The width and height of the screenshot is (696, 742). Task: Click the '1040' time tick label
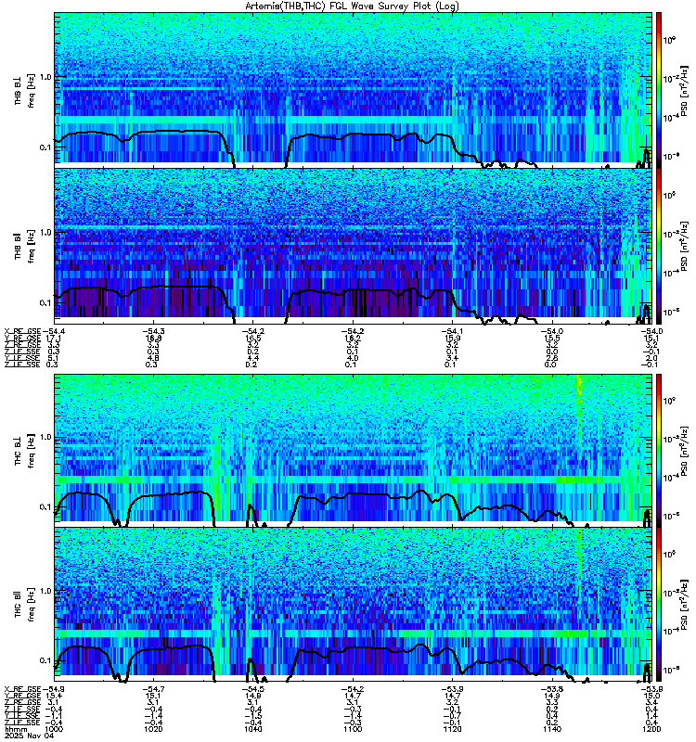252,729
